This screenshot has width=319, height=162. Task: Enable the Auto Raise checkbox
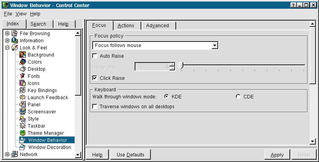95,56
